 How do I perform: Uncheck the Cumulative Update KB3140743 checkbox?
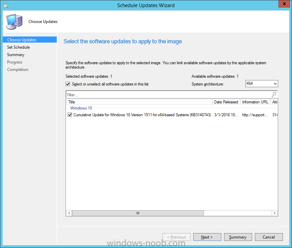pyautogui.click(x=70, y=115)
